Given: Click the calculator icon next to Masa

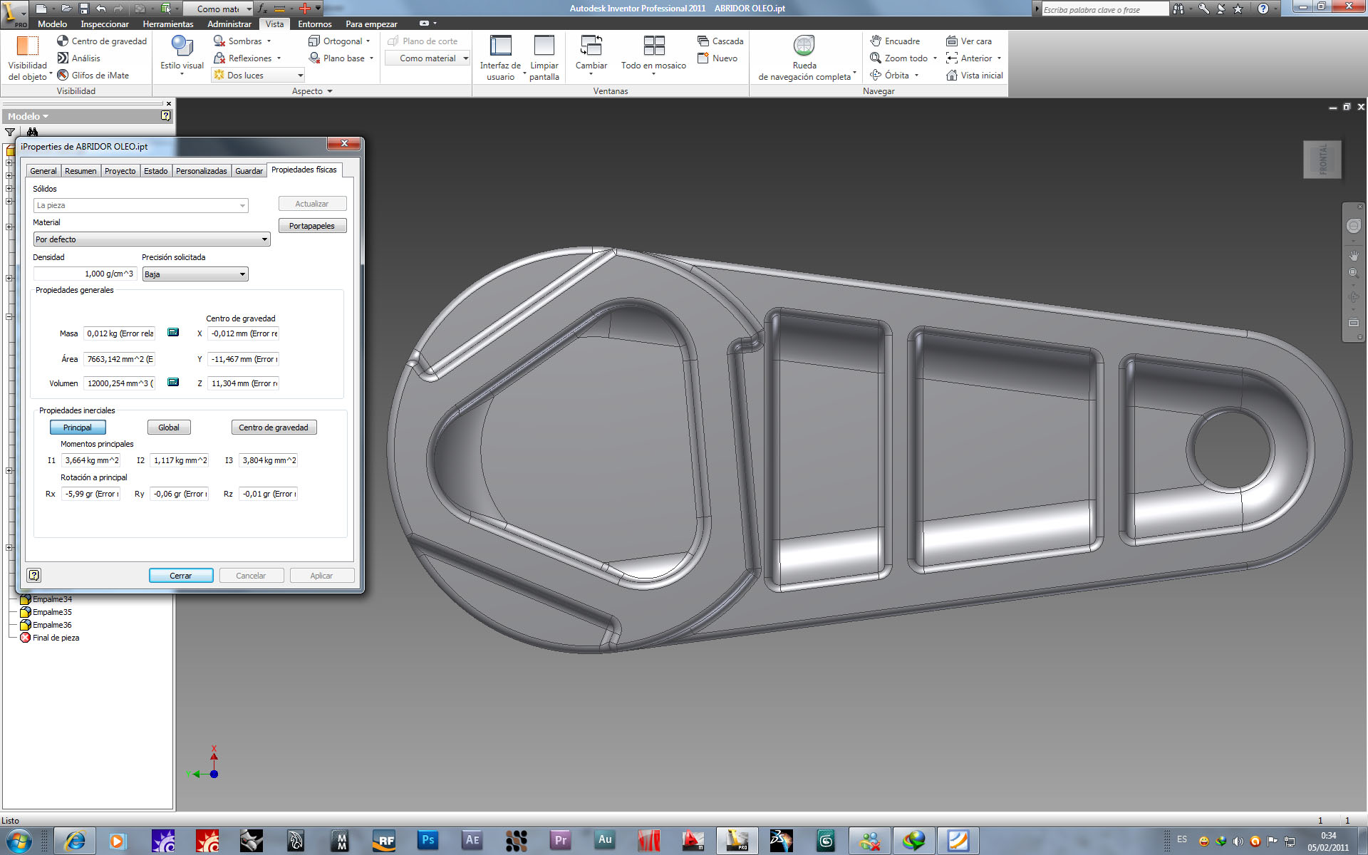Looking at the screenshot, I should click(173, 332).
